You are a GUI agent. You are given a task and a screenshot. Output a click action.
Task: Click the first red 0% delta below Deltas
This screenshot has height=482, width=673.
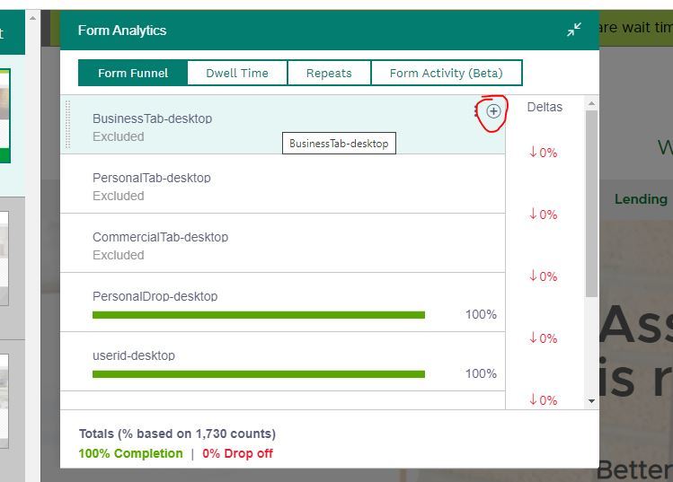(543, 153)
